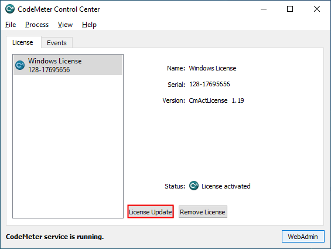Select Windows License 128-17695656 list row
This screenshot has height=249, width=331.
click(x=68, y=65)
